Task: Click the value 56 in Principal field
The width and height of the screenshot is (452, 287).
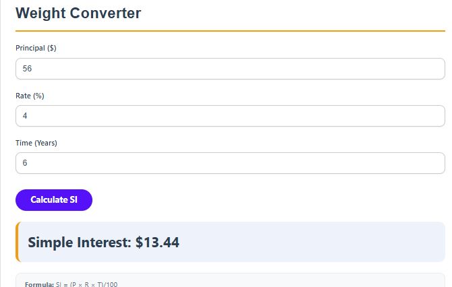Action: tap(28, 69)
